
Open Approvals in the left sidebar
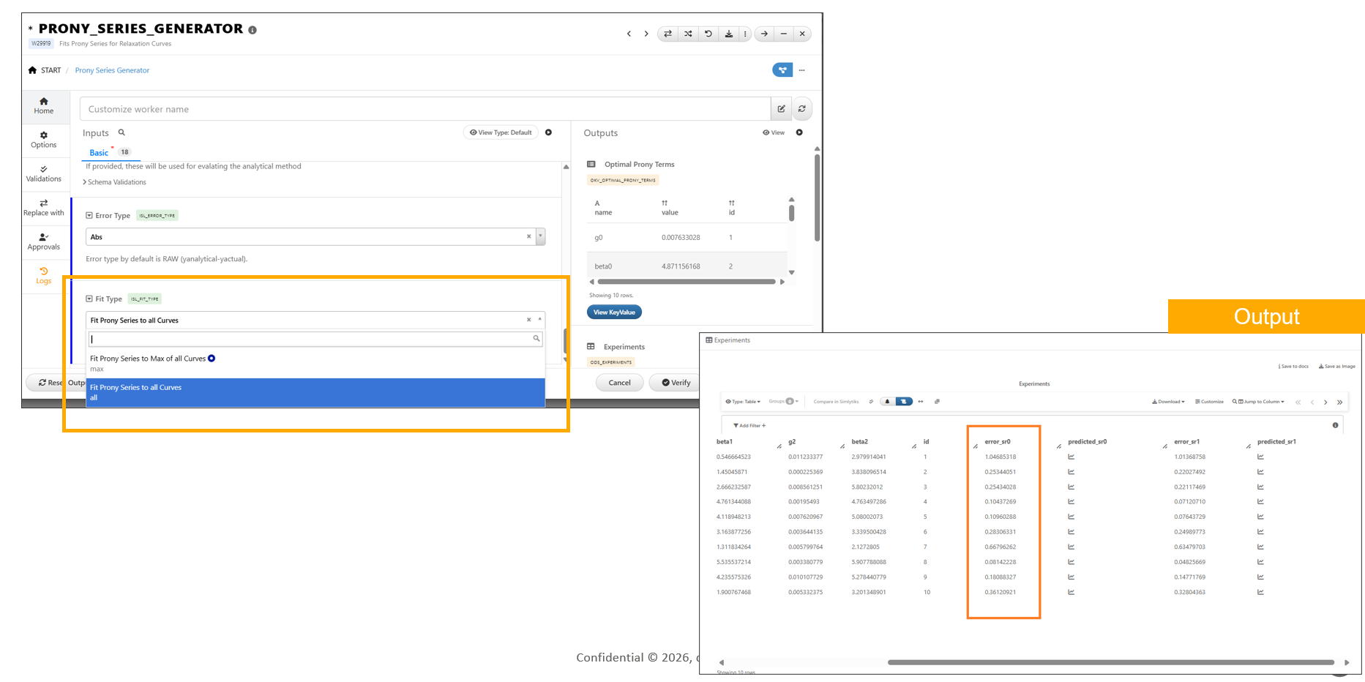[x=44, y=241]
